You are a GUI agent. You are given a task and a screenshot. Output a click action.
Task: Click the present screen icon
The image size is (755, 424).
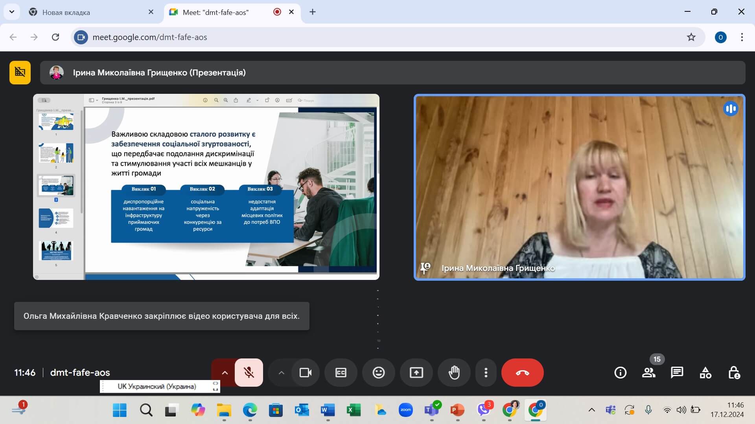pyautogui.click(x=416, y=373)
